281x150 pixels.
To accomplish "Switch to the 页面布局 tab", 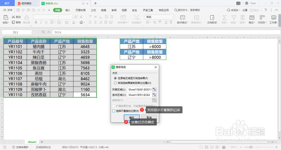I will click(x=80, y=10).
